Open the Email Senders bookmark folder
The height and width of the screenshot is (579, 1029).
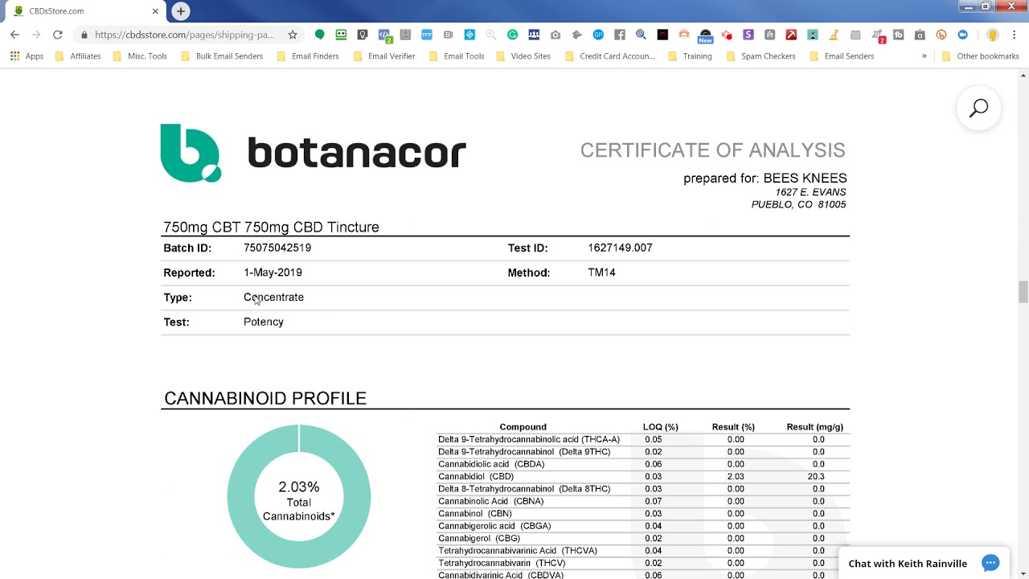pyautogui.click(x=842, y=56)
